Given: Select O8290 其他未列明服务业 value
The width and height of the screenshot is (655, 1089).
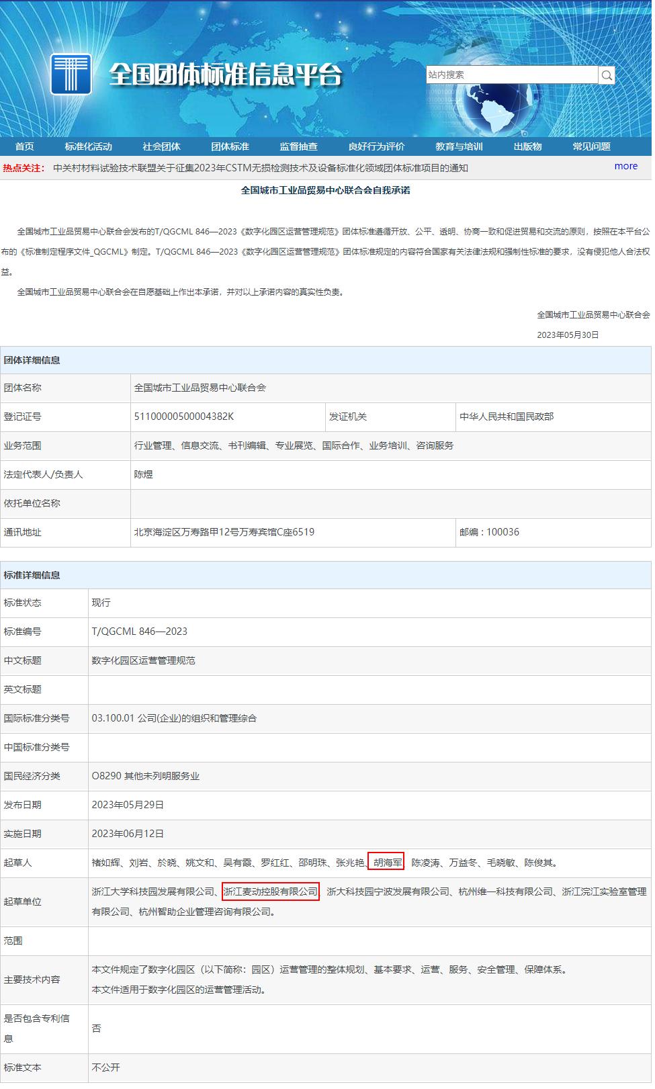Looking at the screenshot, I should [x=146, y=776].
